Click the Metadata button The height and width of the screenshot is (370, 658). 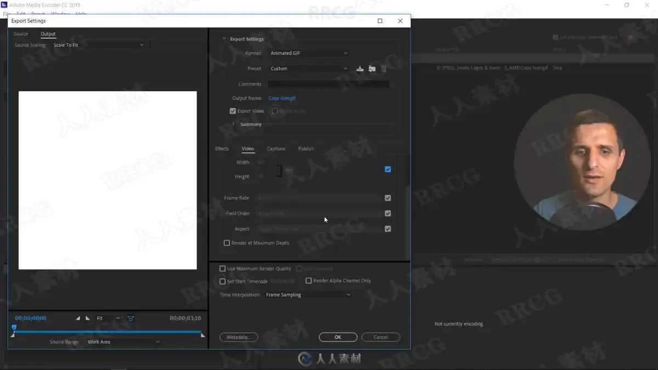tap(239, 337)
